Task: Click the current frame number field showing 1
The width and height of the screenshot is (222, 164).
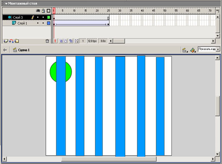Action: pyautogui.click(x=83, y=41)
